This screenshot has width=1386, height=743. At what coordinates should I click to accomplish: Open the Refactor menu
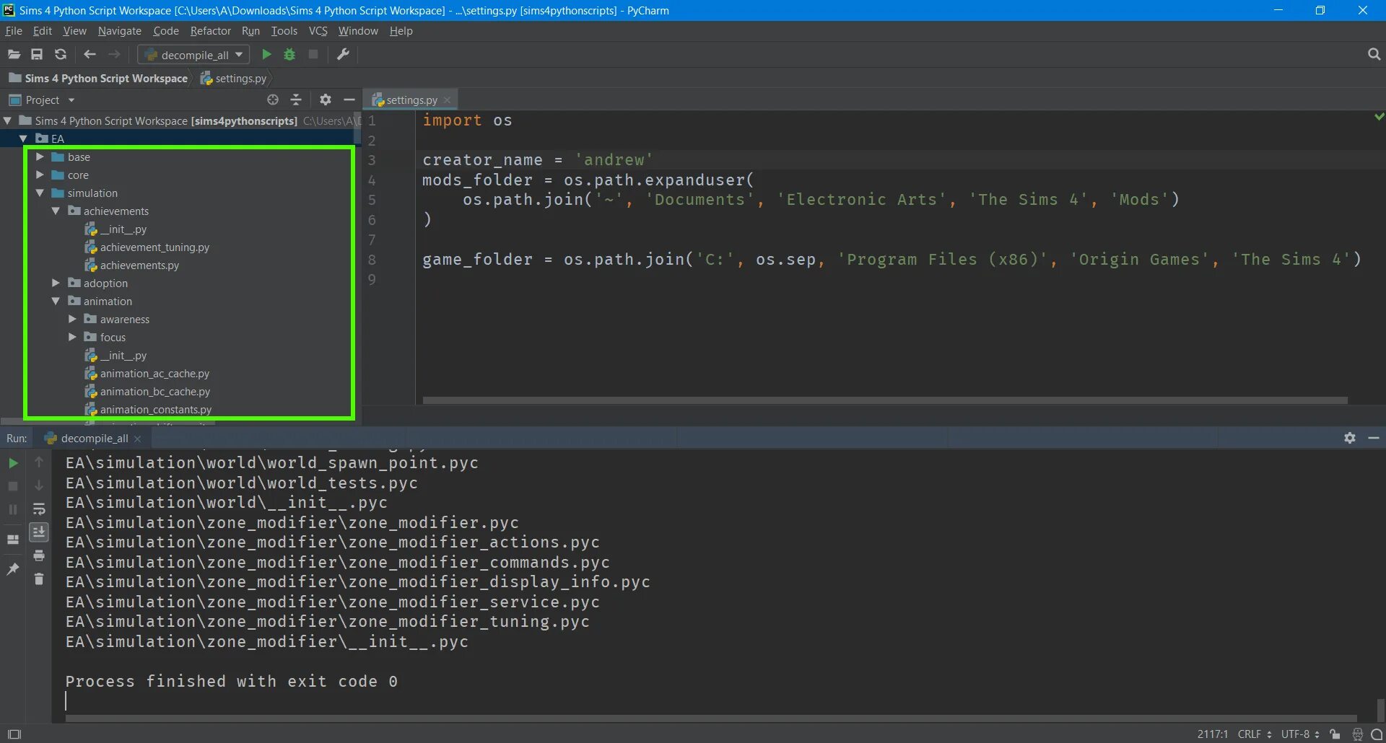click(x=210, y=31)
